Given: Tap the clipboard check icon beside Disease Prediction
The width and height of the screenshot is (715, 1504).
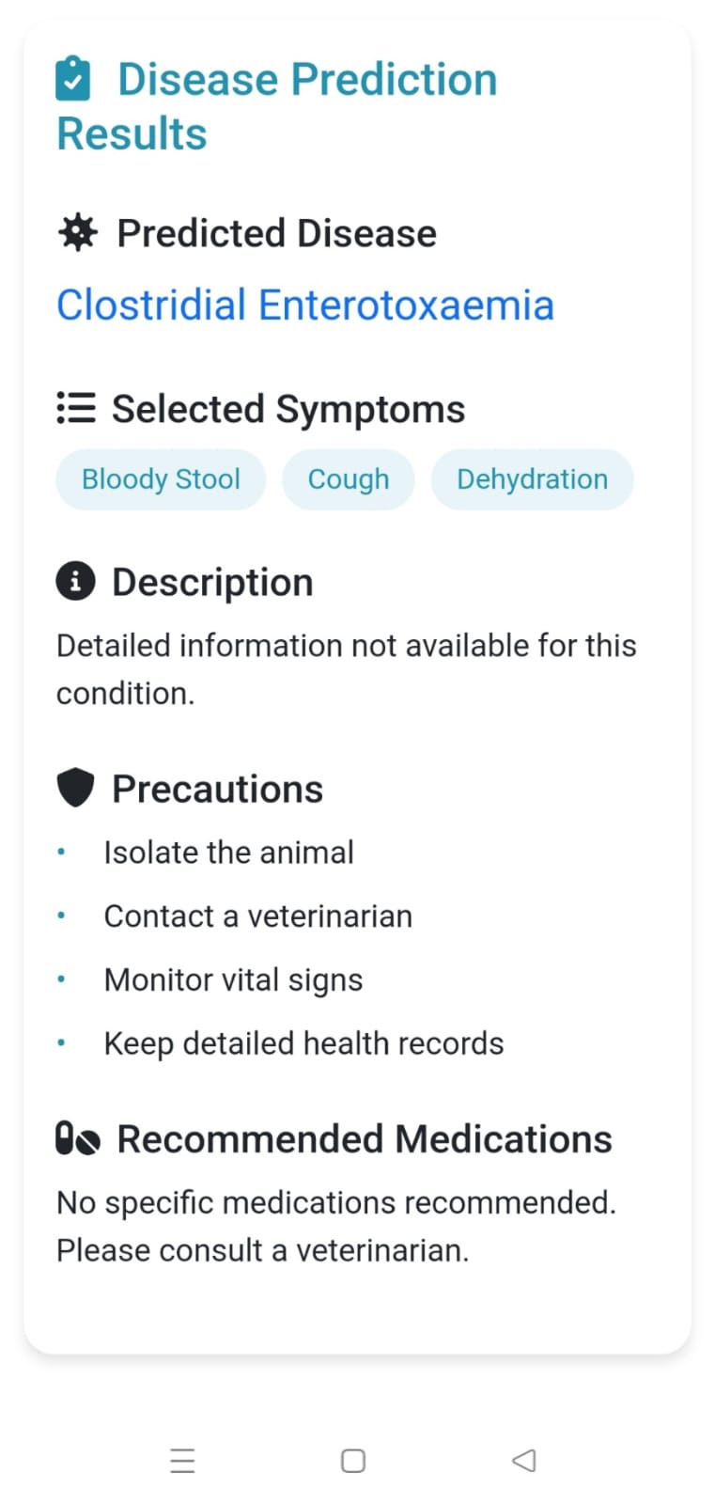Looking at the screenshot, I should pyautogui.click(x=73, y=79).
